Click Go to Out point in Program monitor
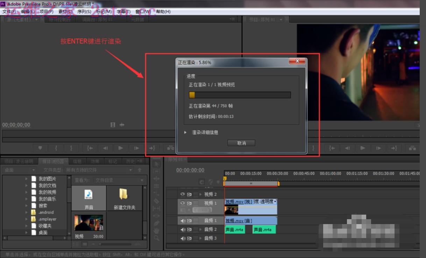 pos(394,148)
